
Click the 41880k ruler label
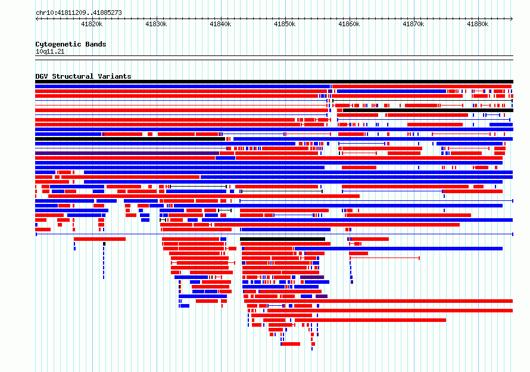[x=478, y=24]
